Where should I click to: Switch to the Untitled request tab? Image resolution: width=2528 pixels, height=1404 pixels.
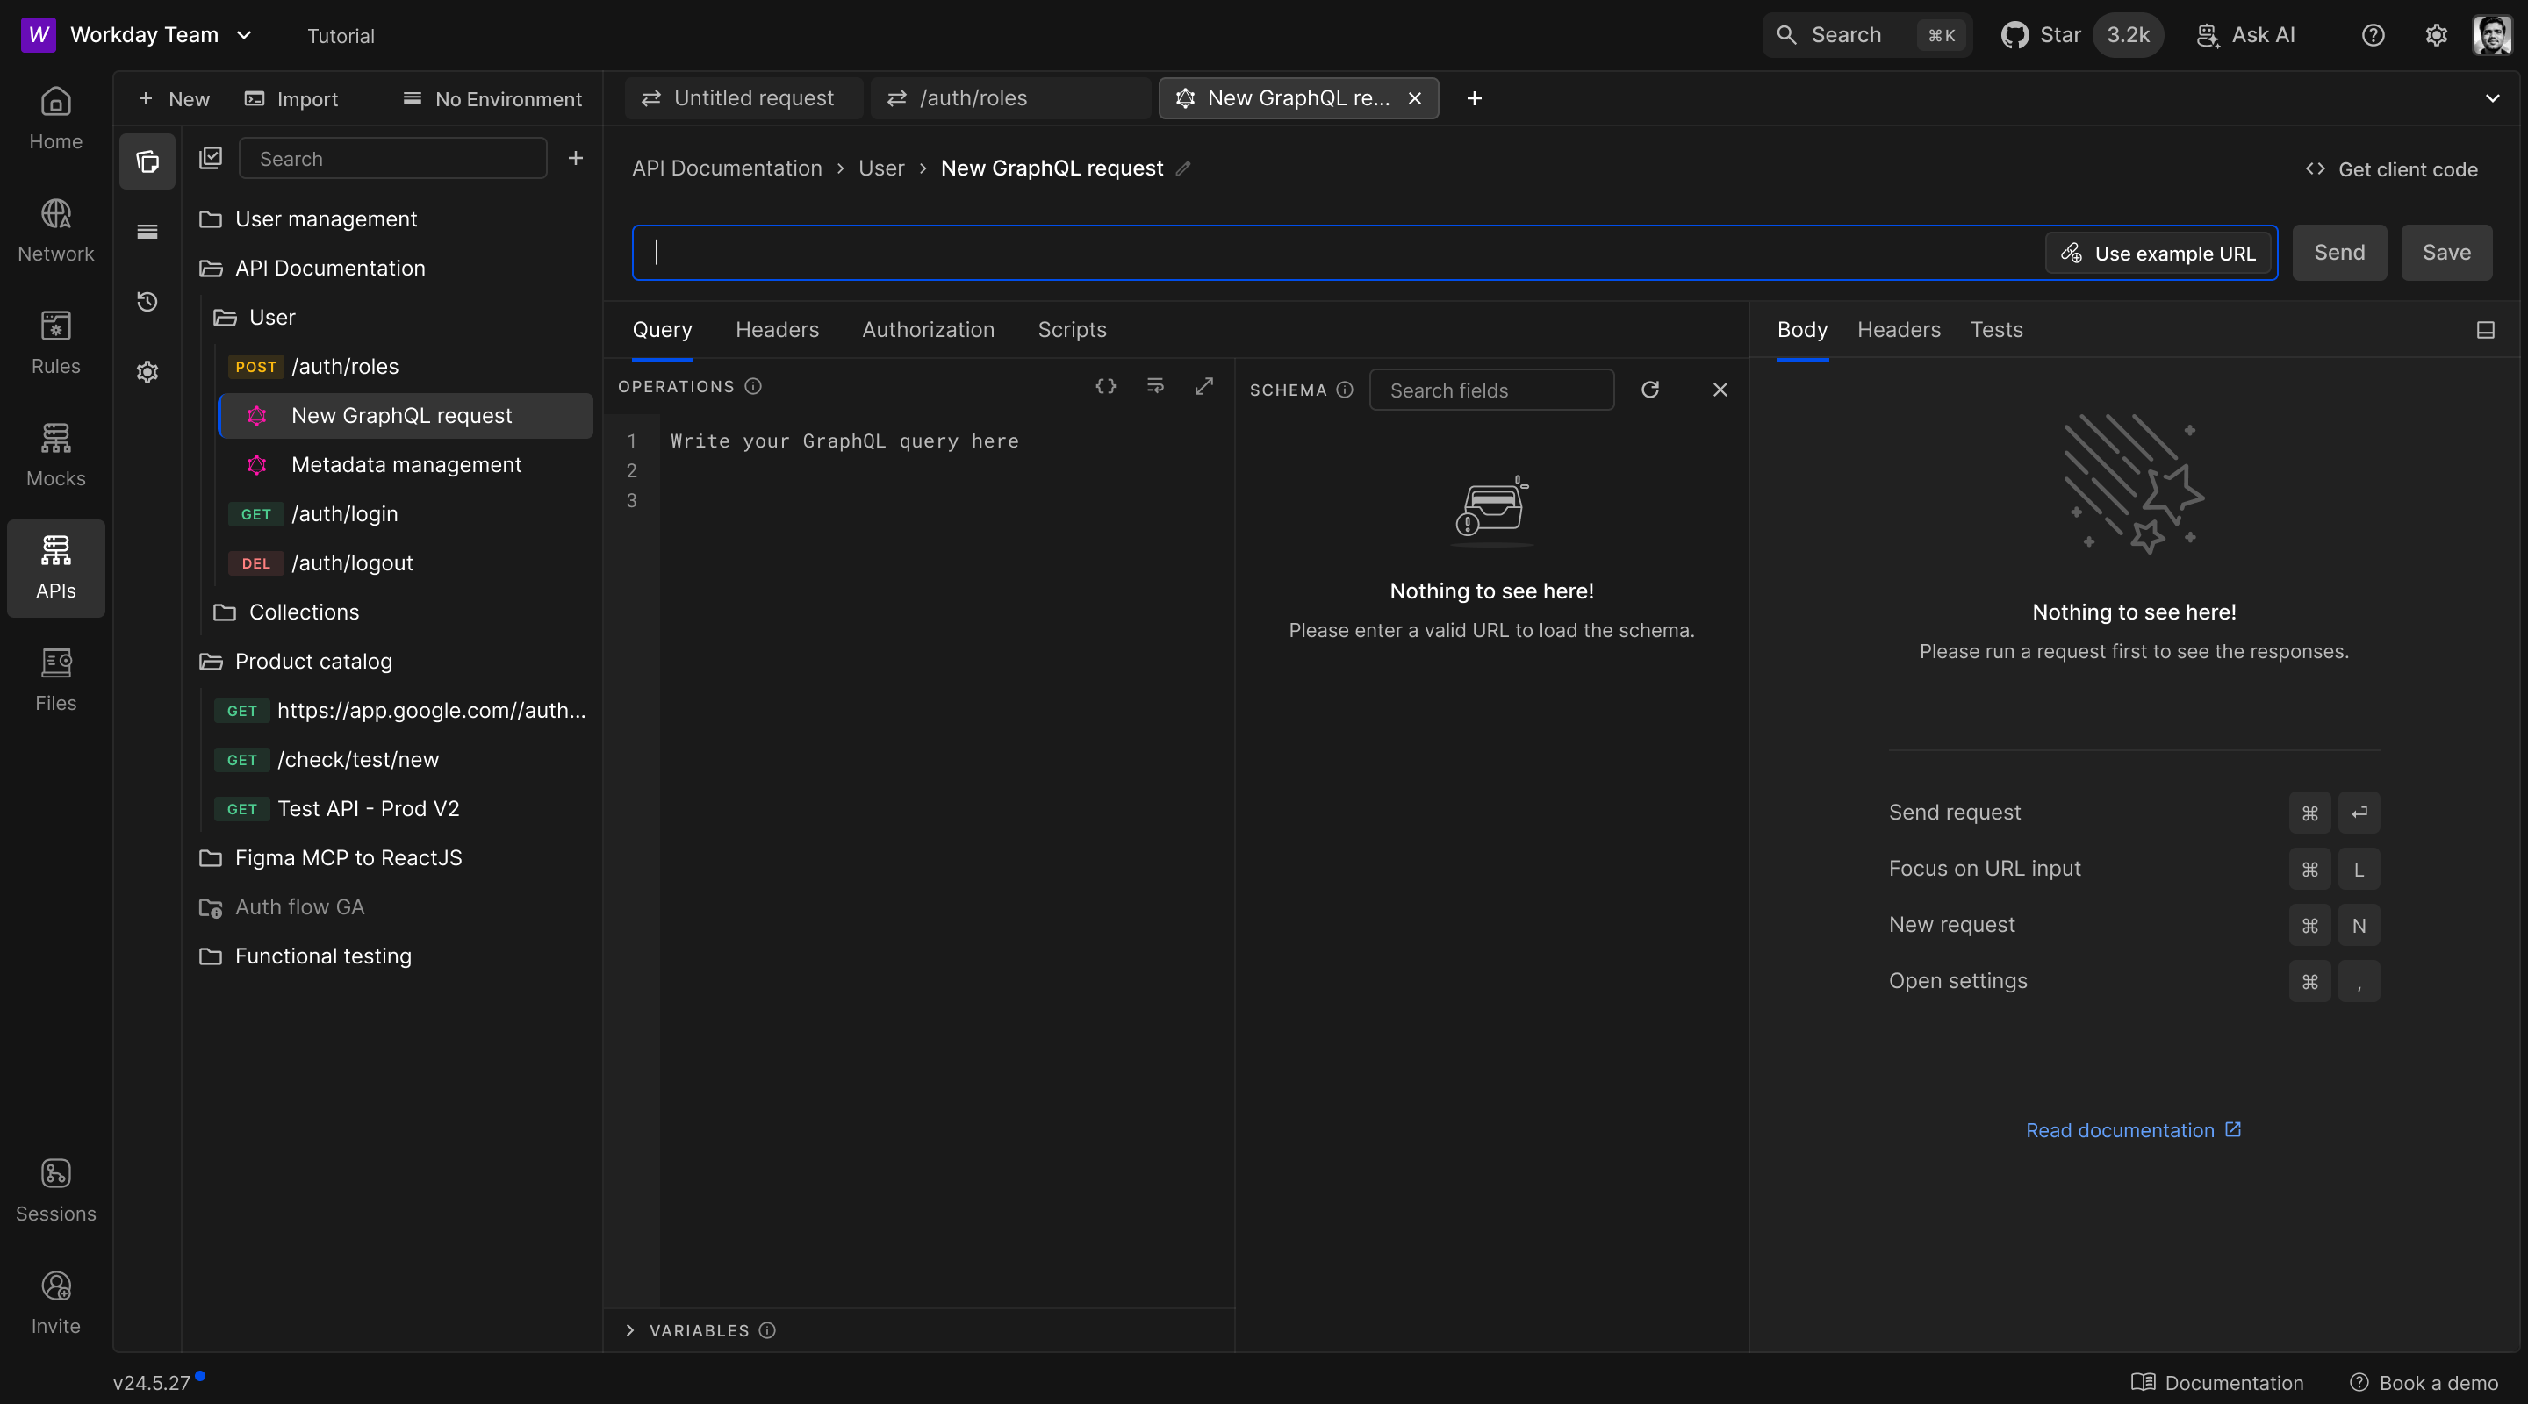coord(743,98)
